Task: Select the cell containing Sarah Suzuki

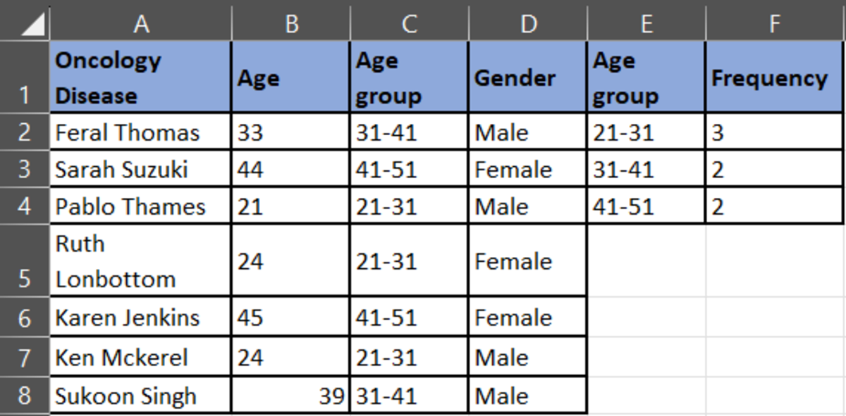Action: [x=141, y=169]
